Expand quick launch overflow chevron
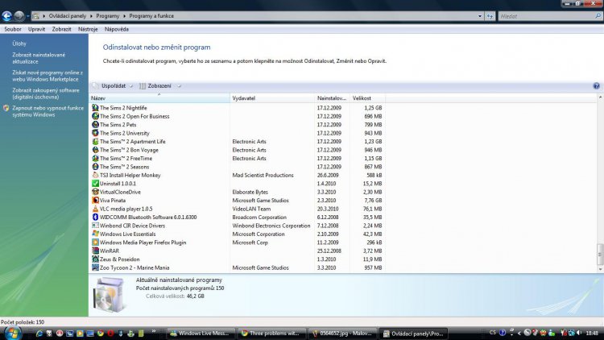This screenshot has height=340, width=604. pyautogui.click(x=154, y=331)
